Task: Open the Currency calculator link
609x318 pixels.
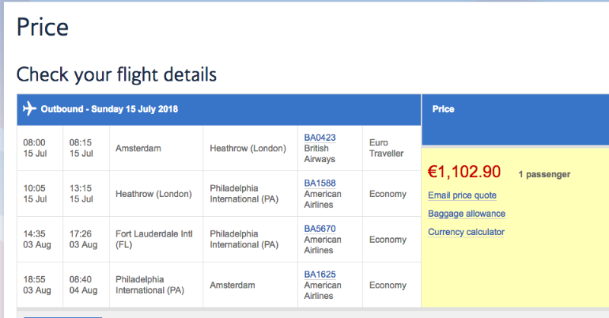Action: click(x=466, y=232)
